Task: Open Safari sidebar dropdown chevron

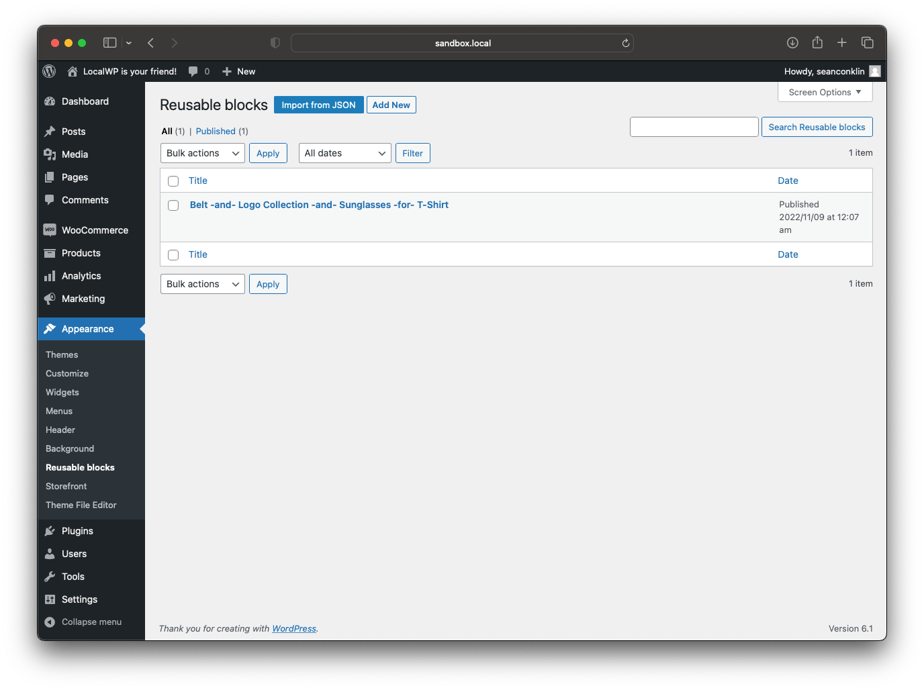Action: pos(129,43)
